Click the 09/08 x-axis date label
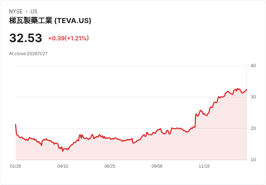This screenshot has height=185, width=266. [157, 166]
